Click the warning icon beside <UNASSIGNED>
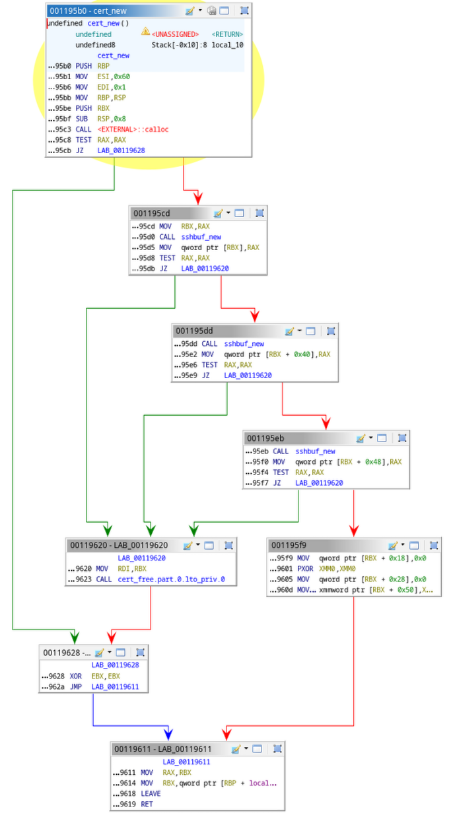The image size is (451, 821). (145, 32)
